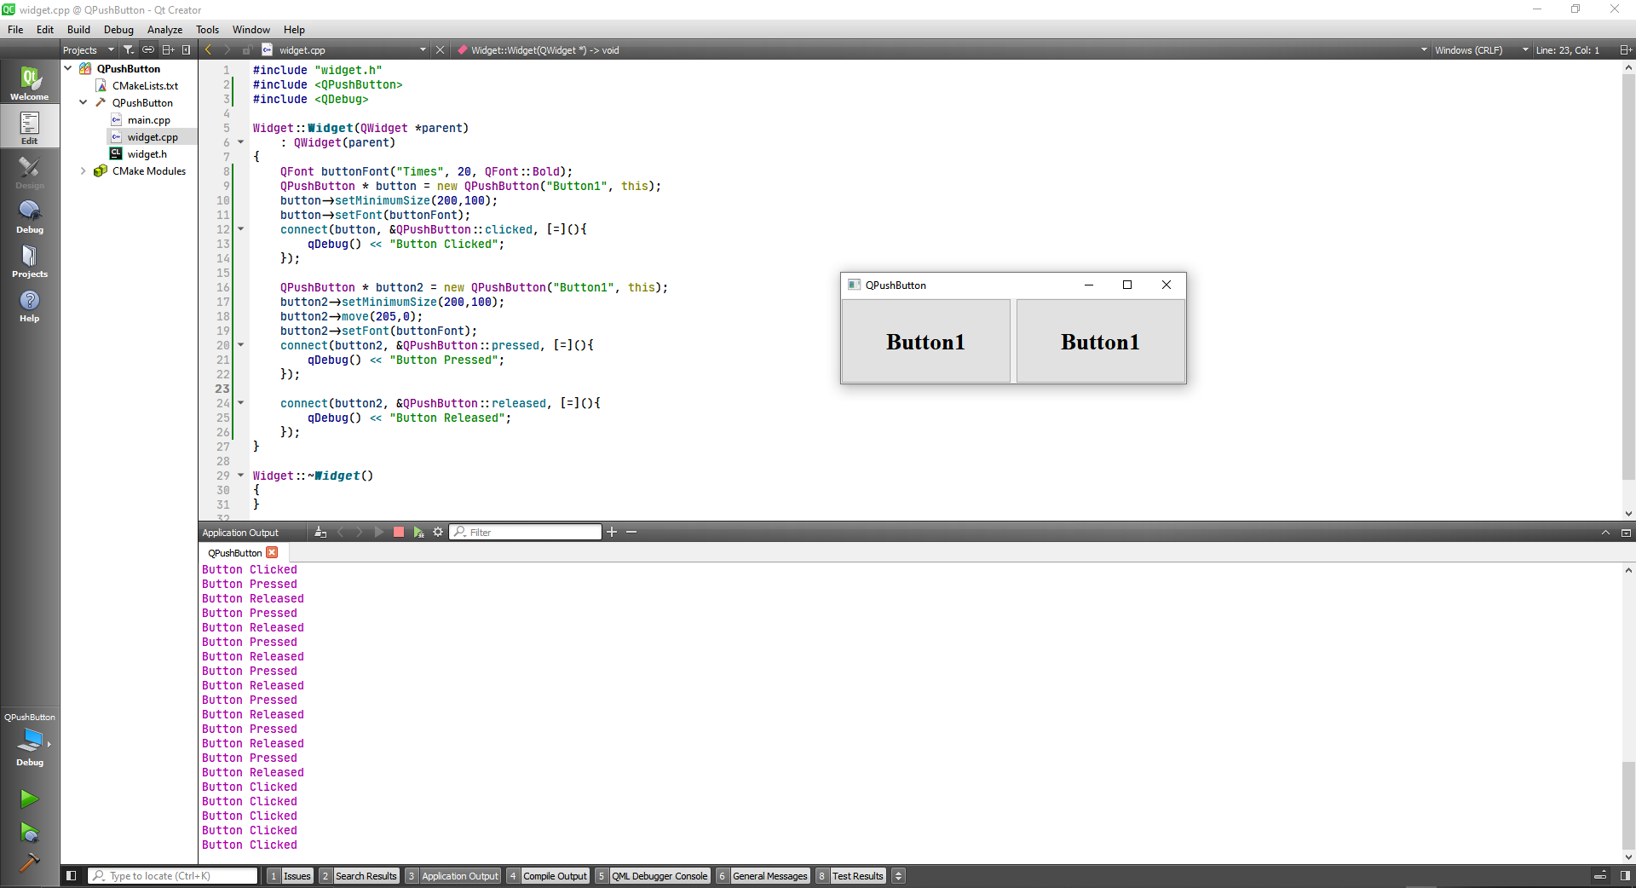
Task: Close the widget.cpp document
Action: 441,50
